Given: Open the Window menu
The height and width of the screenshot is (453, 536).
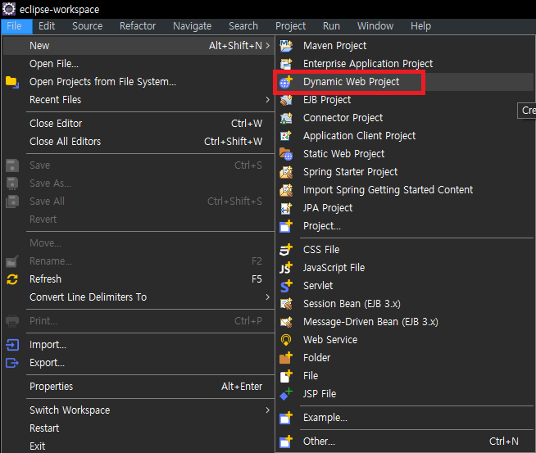Looking at the screenshot, I should [375, 26].
